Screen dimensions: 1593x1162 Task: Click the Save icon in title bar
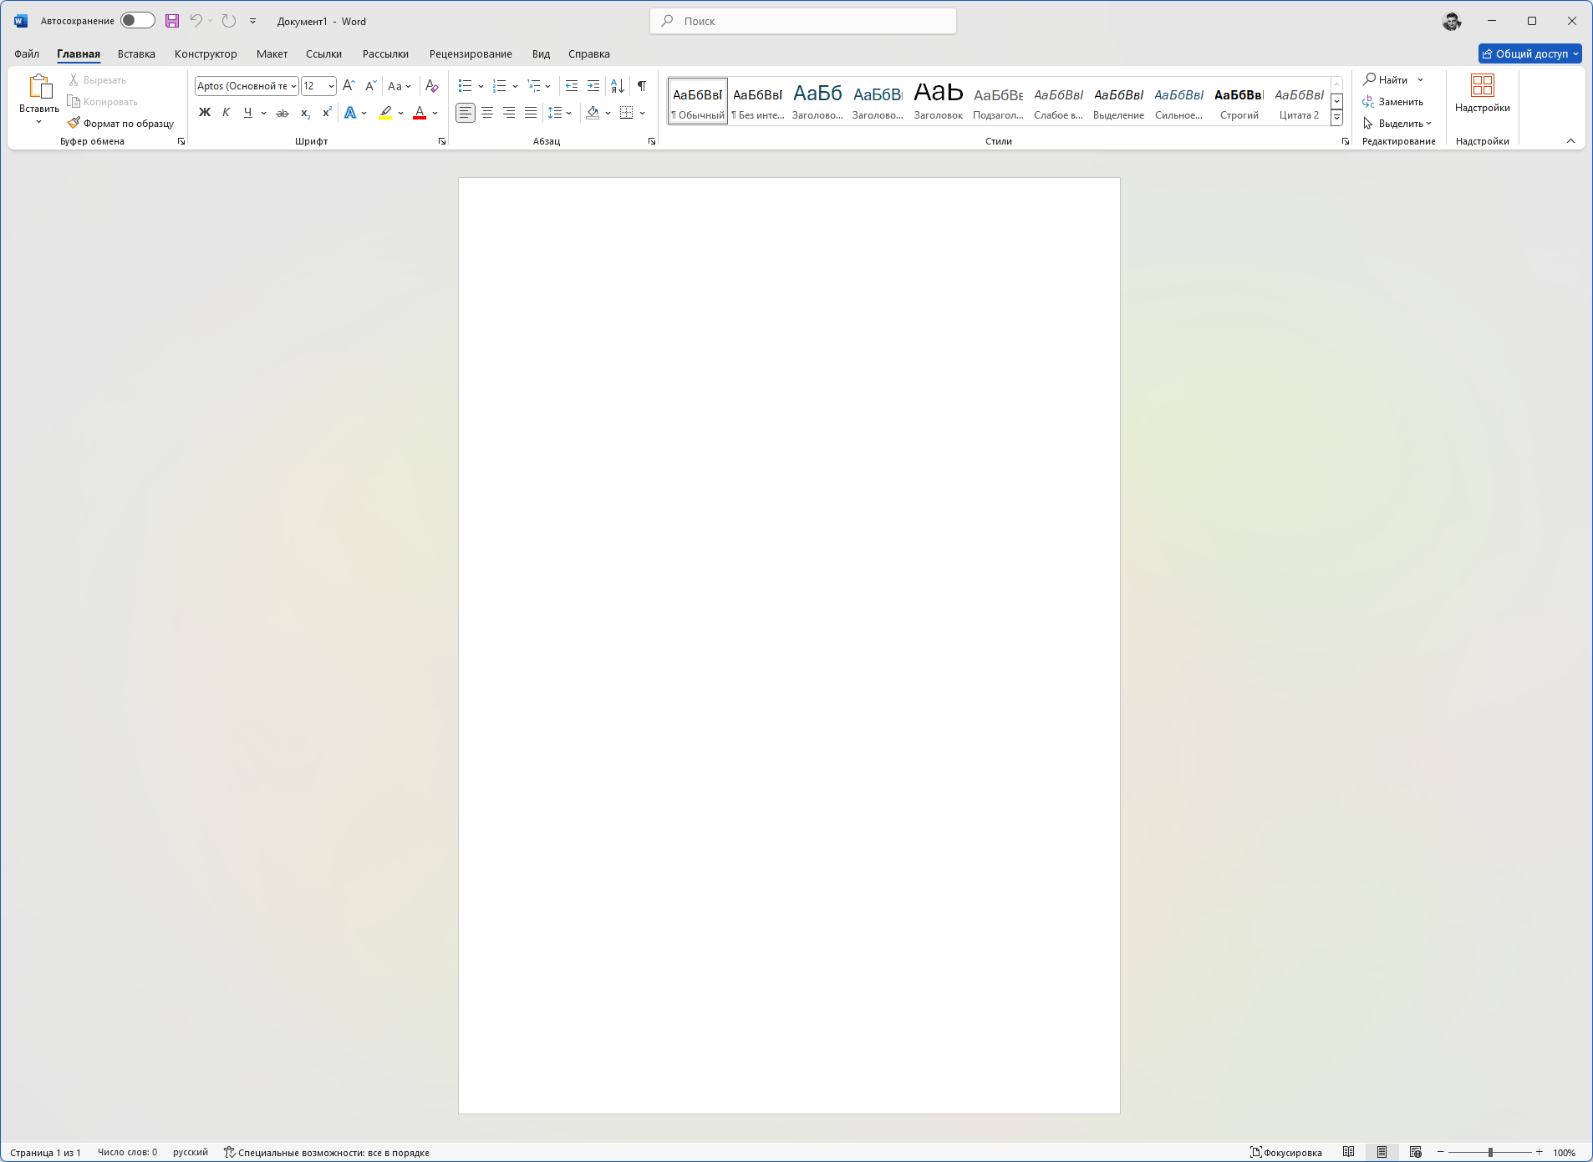[172, 21]
